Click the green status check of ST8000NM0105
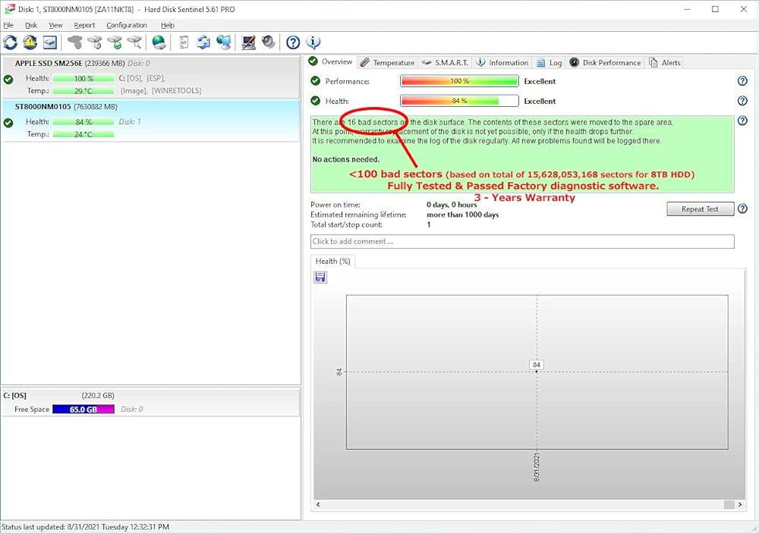Image resolution: width=759 pixels, height=533 pixels. [8, 123]
